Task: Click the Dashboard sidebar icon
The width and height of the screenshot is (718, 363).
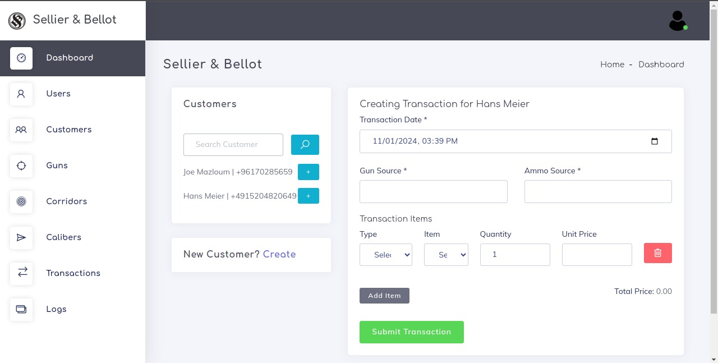Action: point(21,58)
